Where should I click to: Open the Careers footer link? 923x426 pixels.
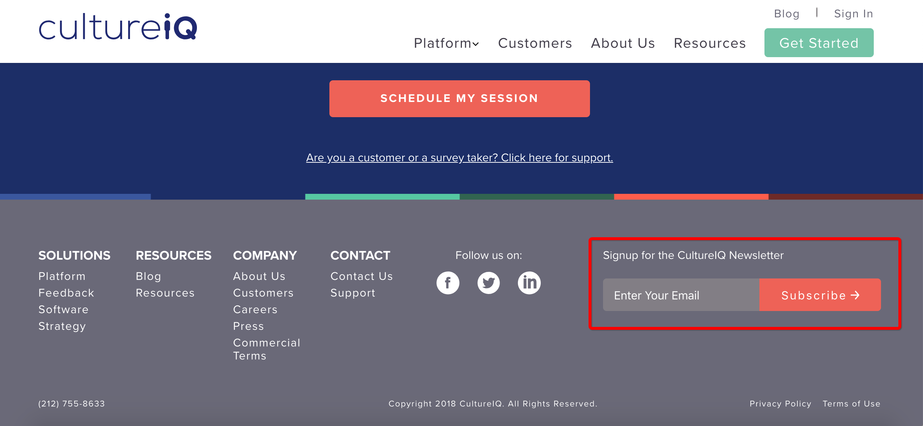tap(255, 310)
